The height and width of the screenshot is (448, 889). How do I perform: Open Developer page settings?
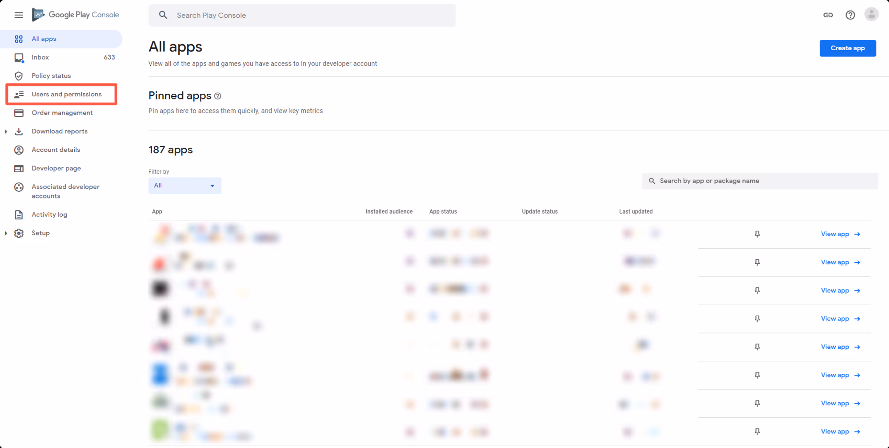tap(61, 168)
